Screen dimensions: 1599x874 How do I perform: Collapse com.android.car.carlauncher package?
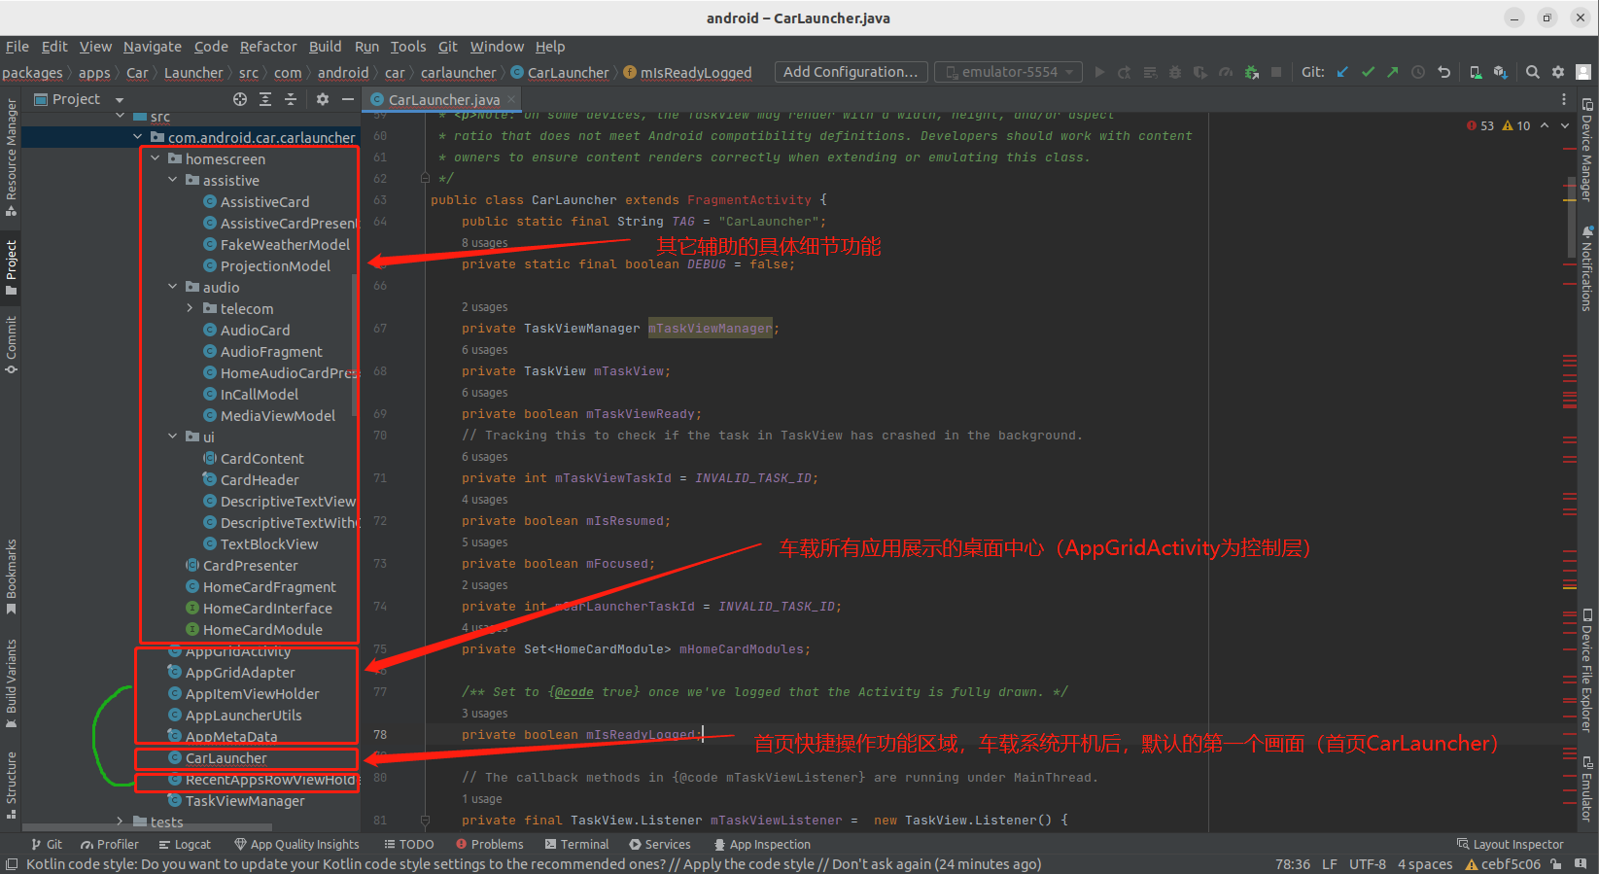coord(137,137)
